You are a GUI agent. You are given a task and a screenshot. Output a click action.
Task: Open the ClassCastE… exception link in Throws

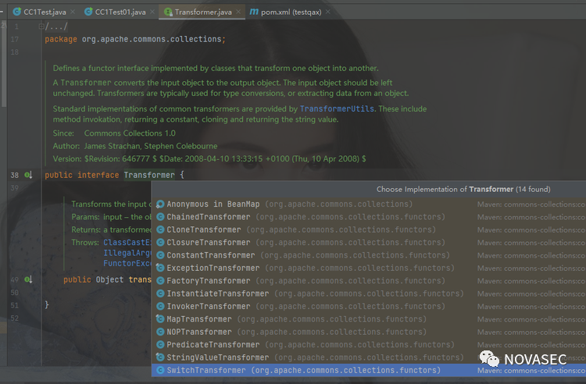(127, 242)
